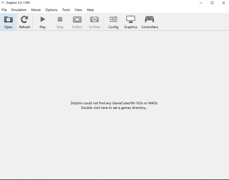Click 'Dolphin could not find any GameCube/Wii ISOs' message
Image resolution: width=229 pixels, height=180 pixels.
tap(114, 103)
